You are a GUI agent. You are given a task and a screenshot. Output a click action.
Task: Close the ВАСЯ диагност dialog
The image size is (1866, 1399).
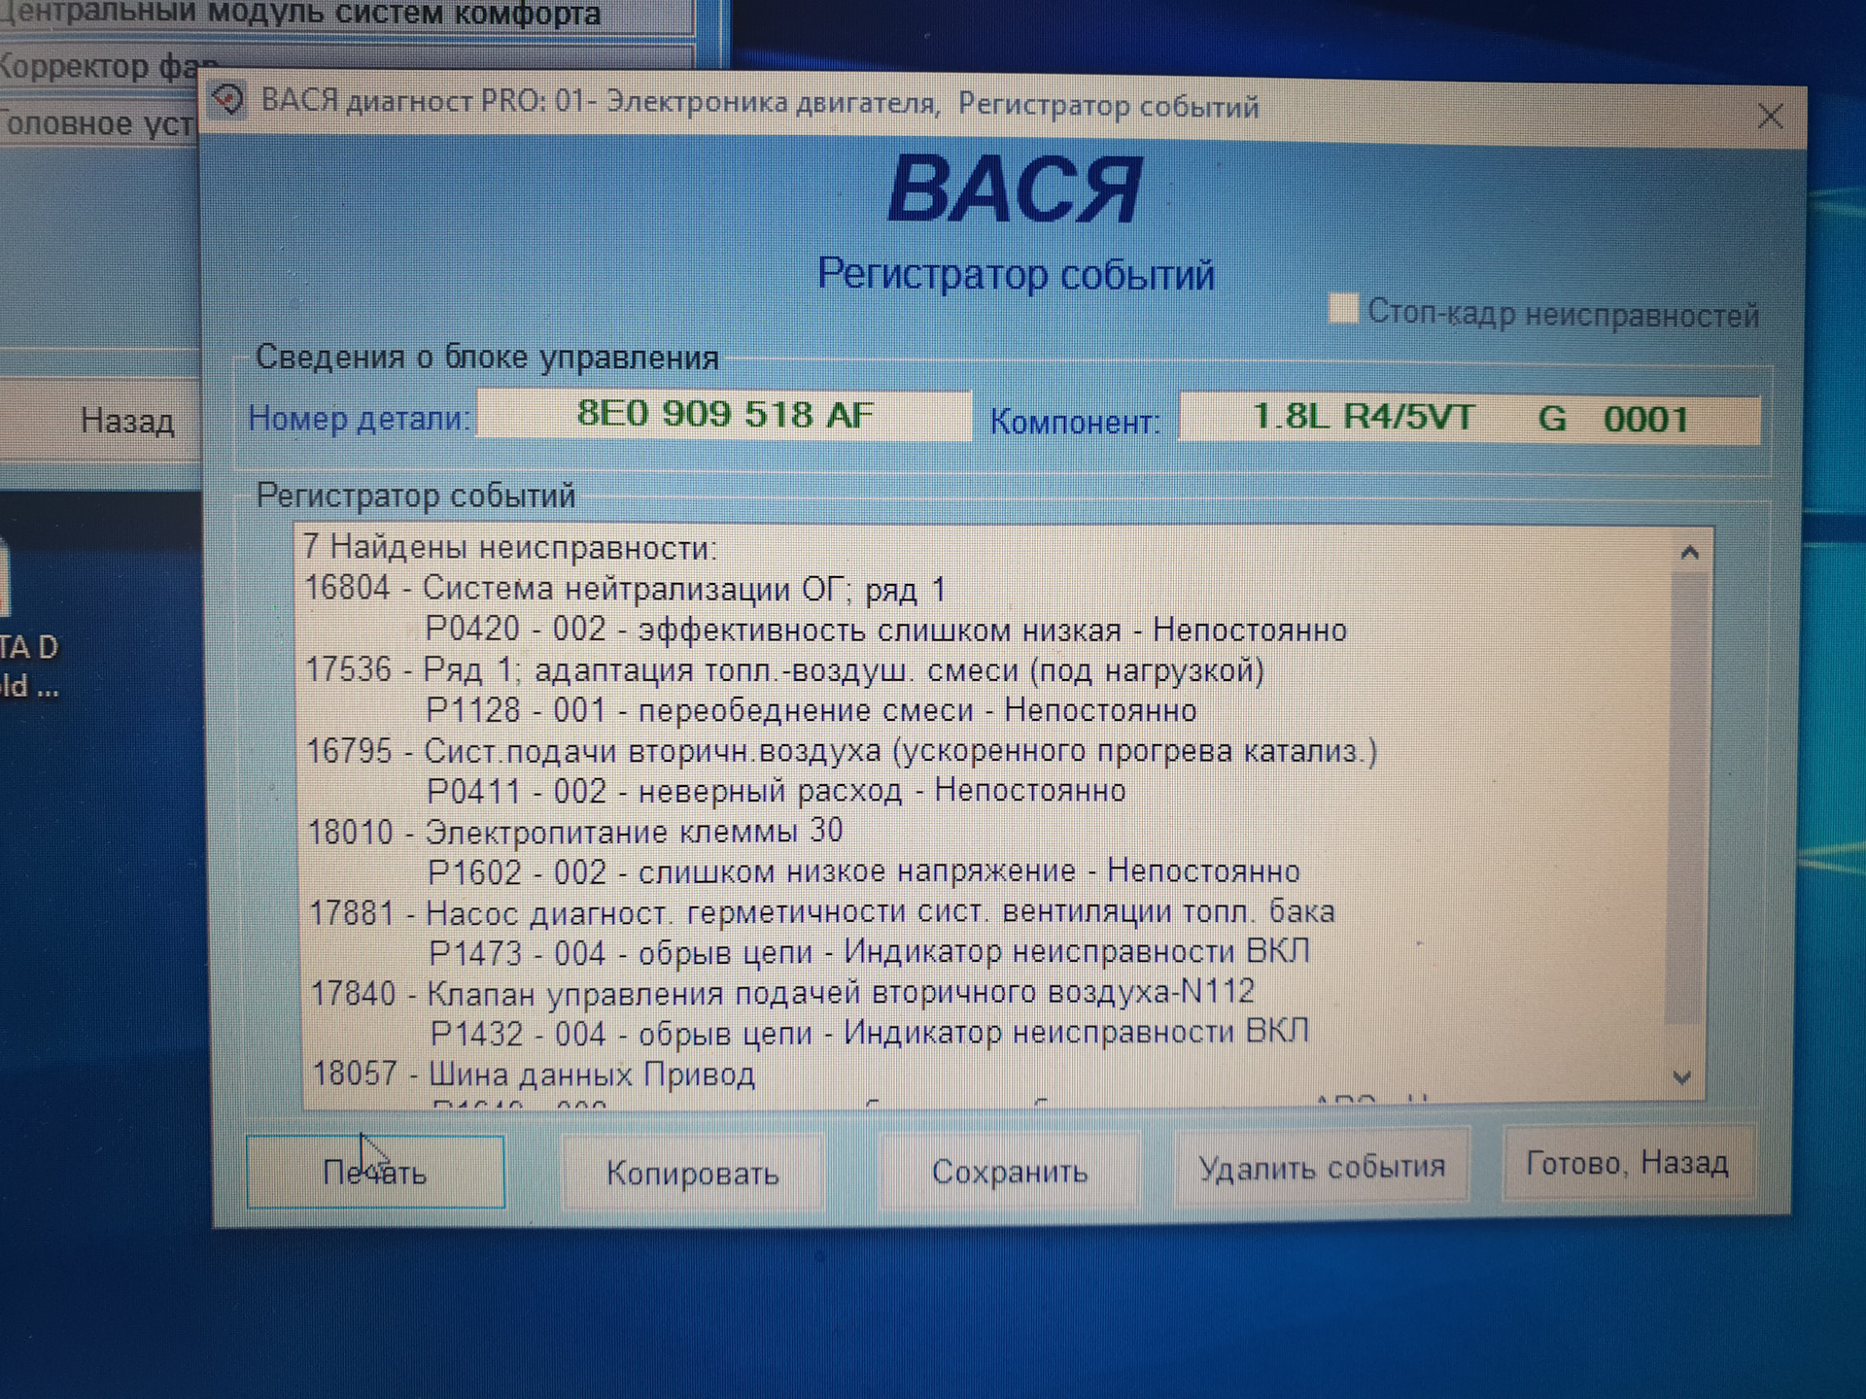1770,118
